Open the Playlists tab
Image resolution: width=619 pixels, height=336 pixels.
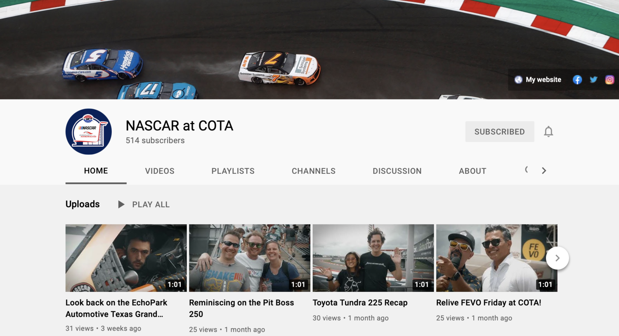coord(233,171)
